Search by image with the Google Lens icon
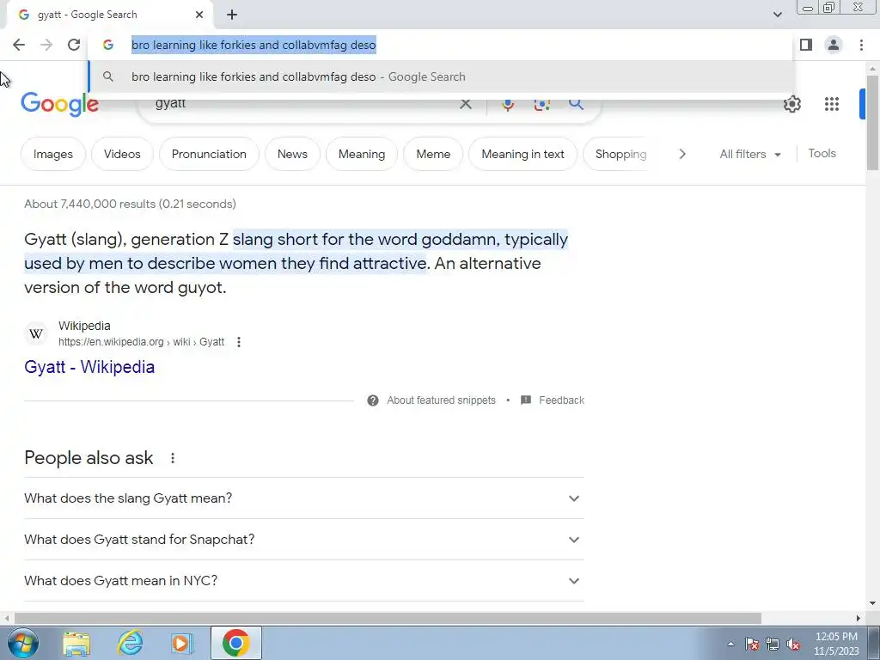Viewport: 880px width, 660px height. click(x=541, y=104)
